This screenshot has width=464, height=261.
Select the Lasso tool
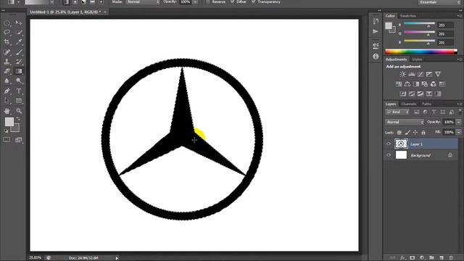click(7, 32)
